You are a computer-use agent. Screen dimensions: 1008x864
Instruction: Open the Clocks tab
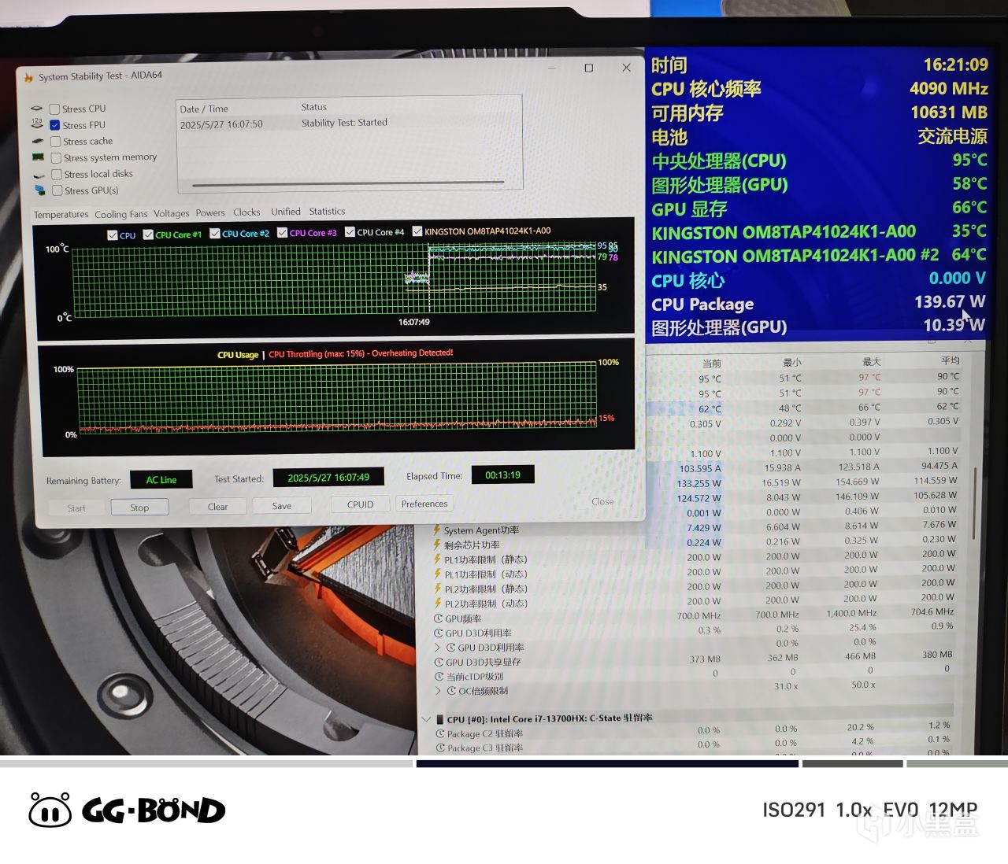(x=246, y=212)
